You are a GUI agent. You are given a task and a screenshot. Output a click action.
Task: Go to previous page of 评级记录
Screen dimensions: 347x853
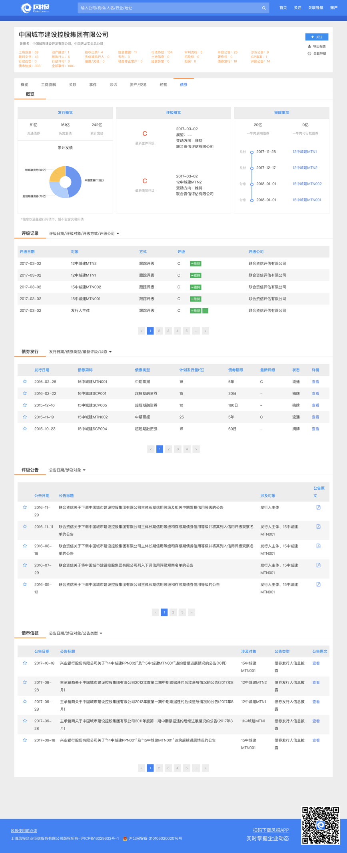click(142, 331)
